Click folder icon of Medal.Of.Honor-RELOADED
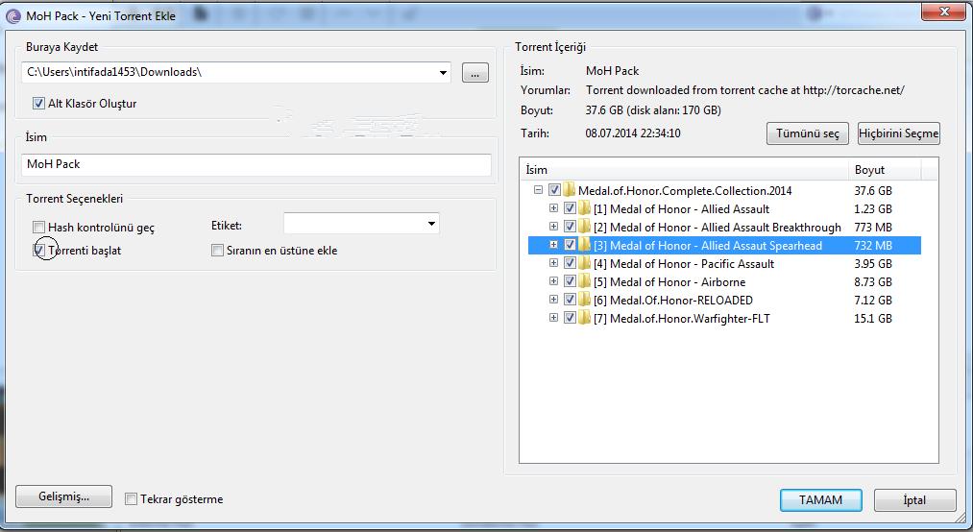Image resolution: width=973 pixels, height=532 pixels. [x=585, y=301]
